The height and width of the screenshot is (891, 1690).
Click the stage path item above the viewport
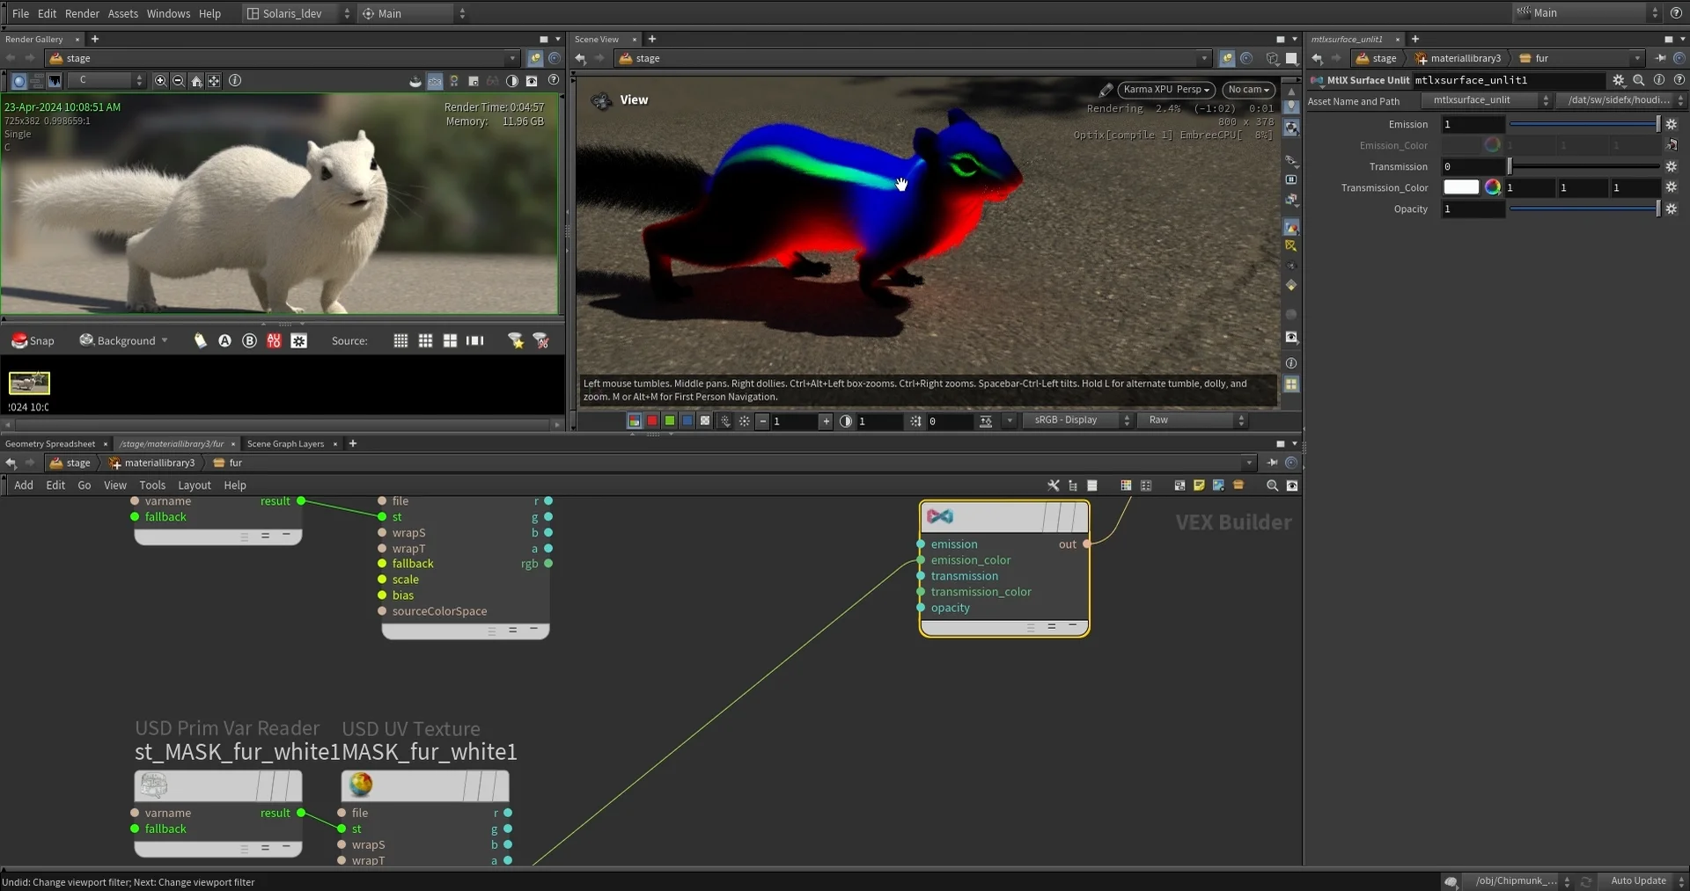[x=647, y=58]
